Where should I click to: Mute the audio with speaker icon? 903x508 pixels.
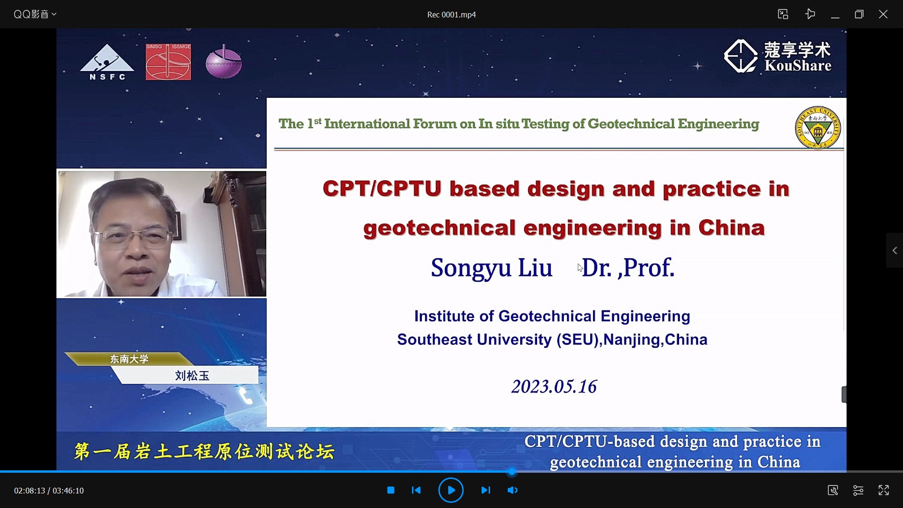point(512,490)
